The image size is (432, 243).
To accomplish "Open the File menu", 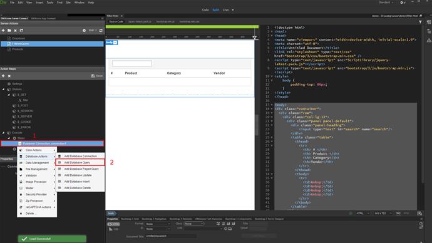I will click(x=12, y=3).
